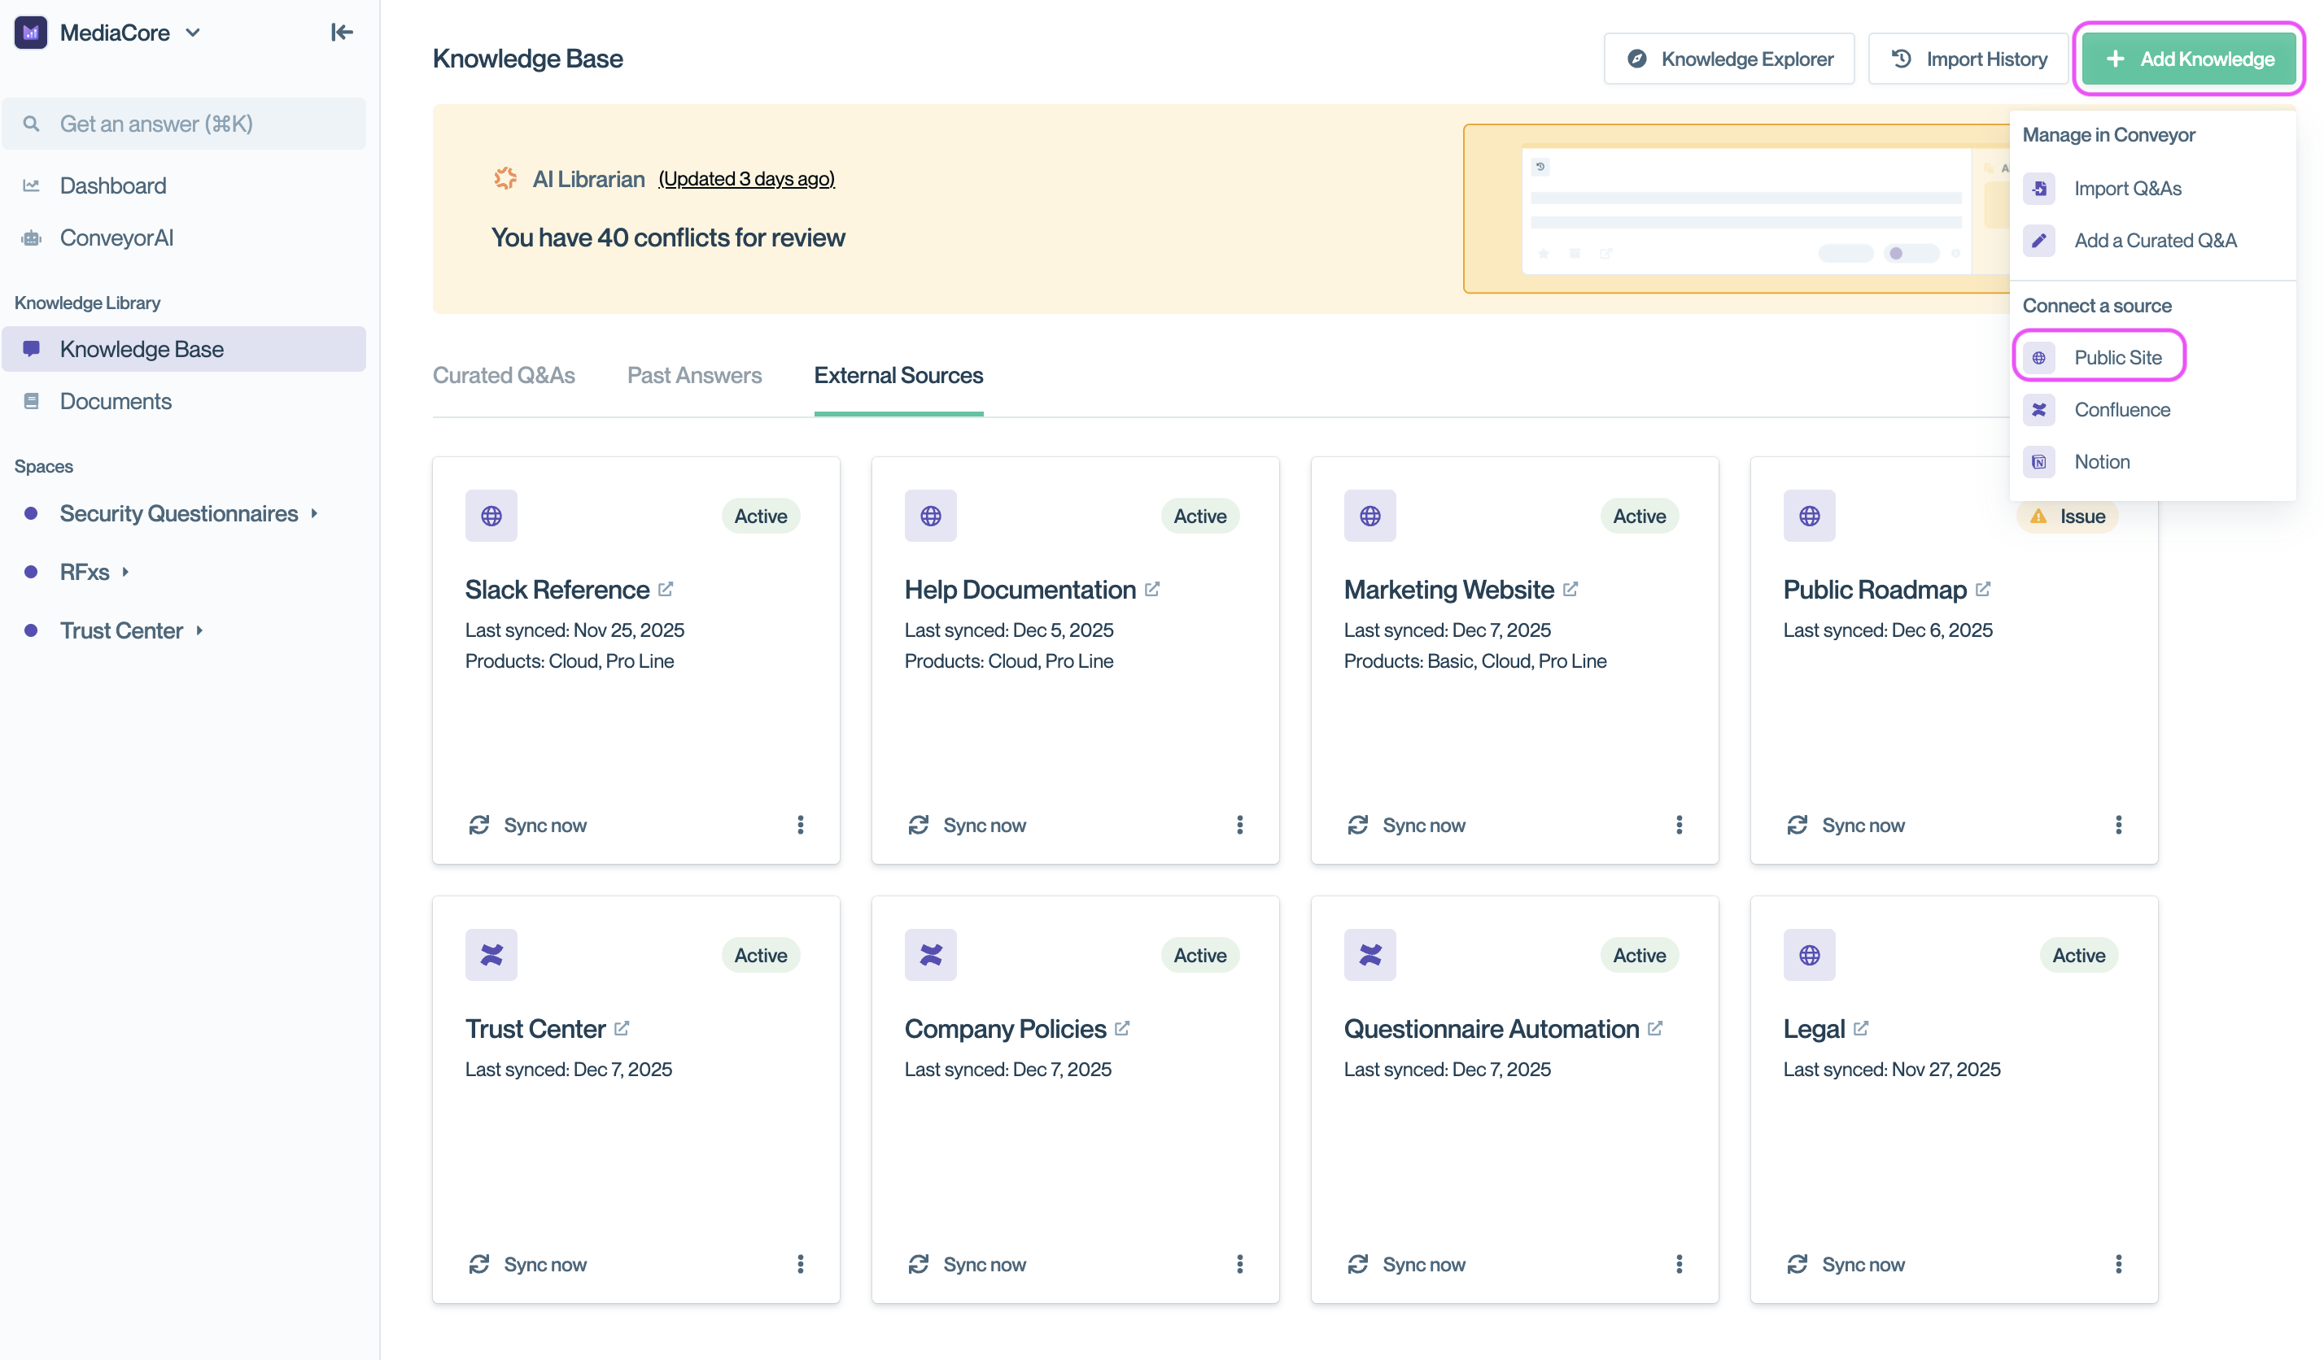Open ConveyorAI from the sidebar
This screenshot has width=2324, height=1360.
tap(116, 237)
